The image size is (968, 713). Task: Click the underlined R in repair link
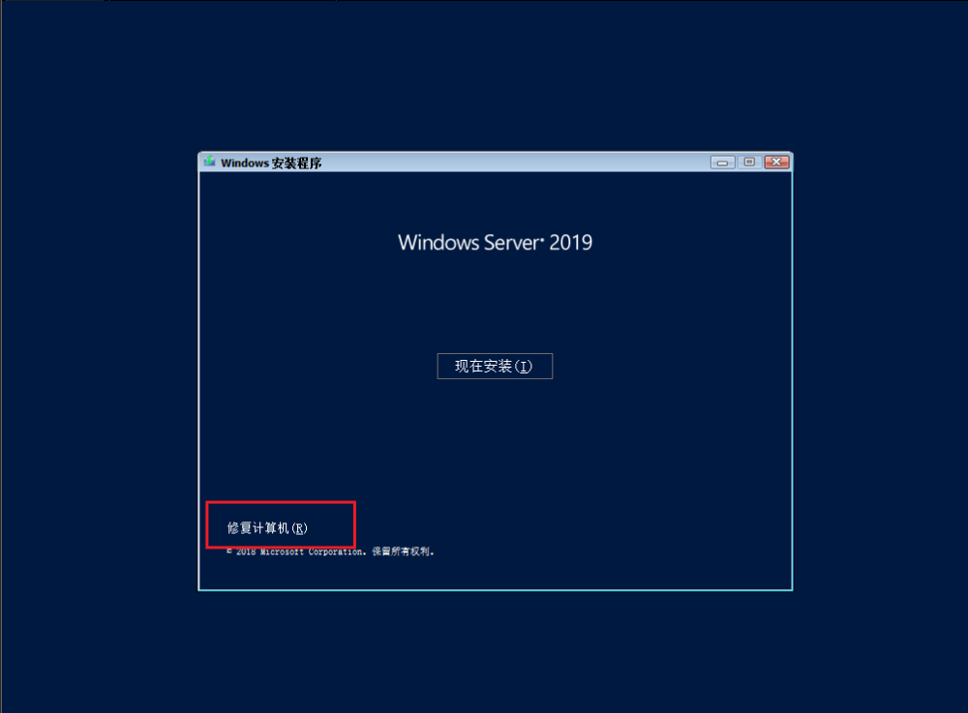click(299, 528)
